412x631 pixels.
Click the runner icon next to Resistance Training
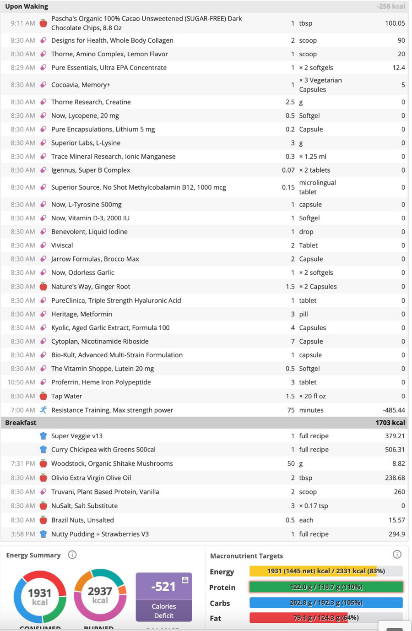click(x=43, y=410)
